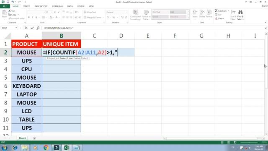The width and height of the screenshot is (268, 151).
Task: Toggle Underline formatting
Action: (36, 17)
